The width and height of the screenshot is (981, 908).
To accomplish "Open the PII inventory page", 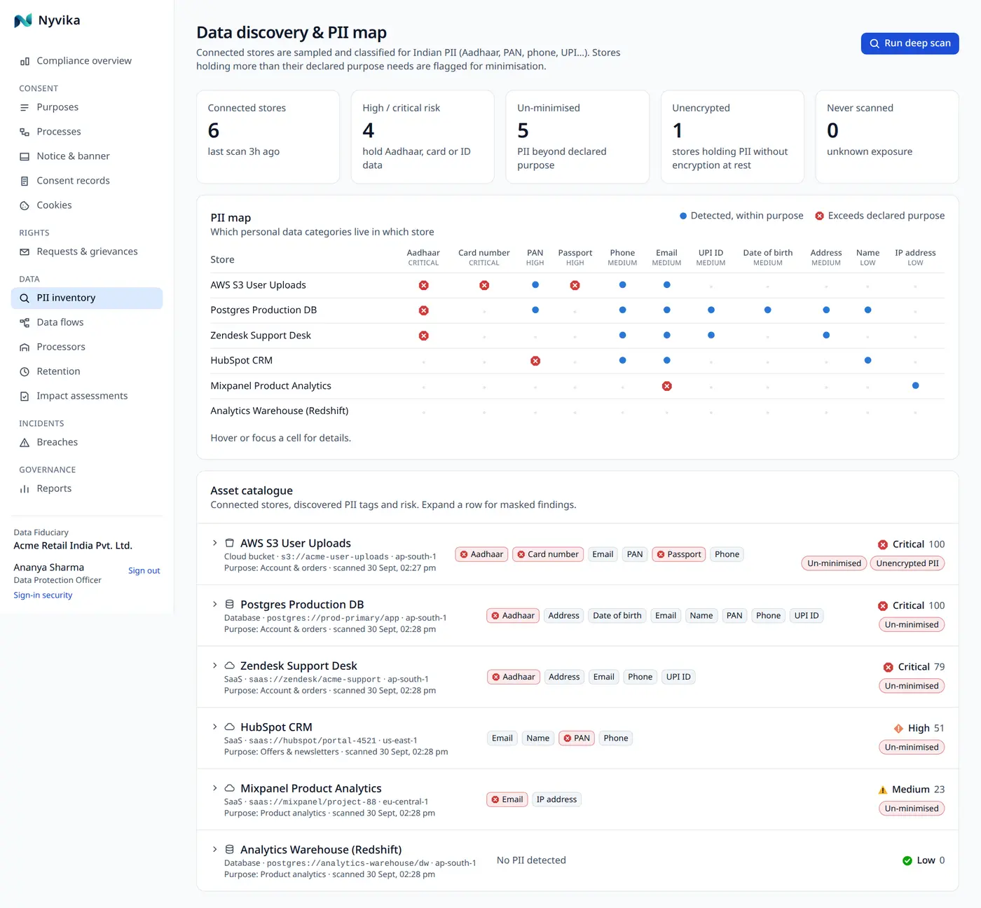I will (x=87, y=298).
